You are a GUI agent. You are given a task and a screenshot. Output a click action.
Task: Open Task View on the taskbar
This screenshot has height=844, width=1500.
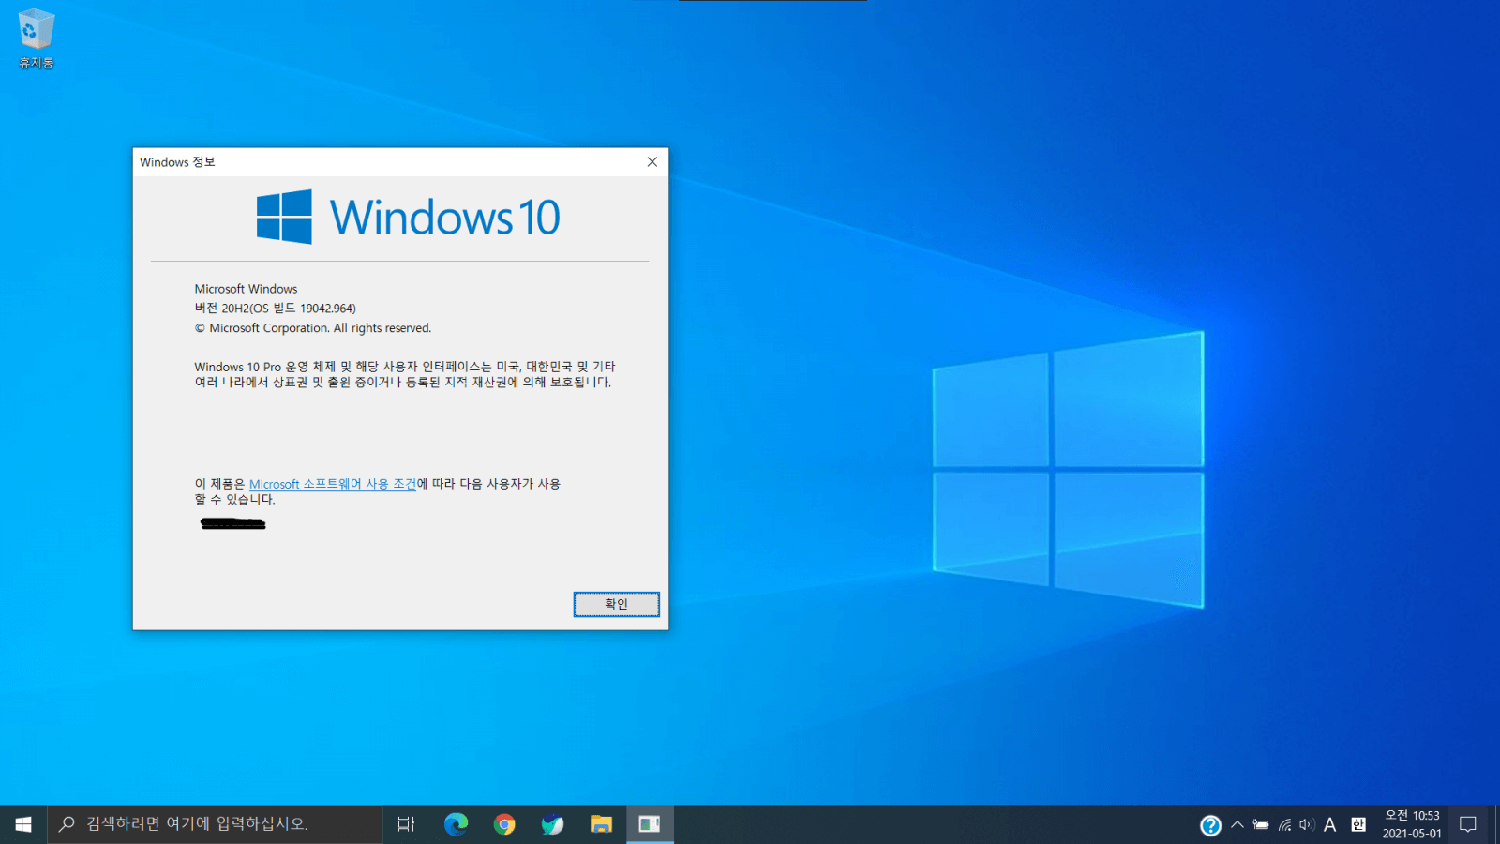406,824
